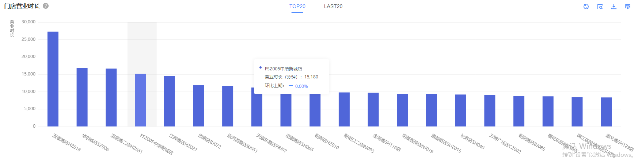This screenshot has width=638, height=167.
Task: Select the bar for 双菱路店HZ018
Action: (x=53, y=79)
